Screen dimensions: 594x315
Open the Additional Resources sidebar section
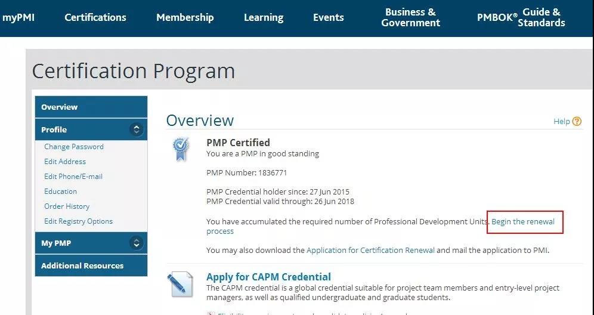[x=91, y=265]
